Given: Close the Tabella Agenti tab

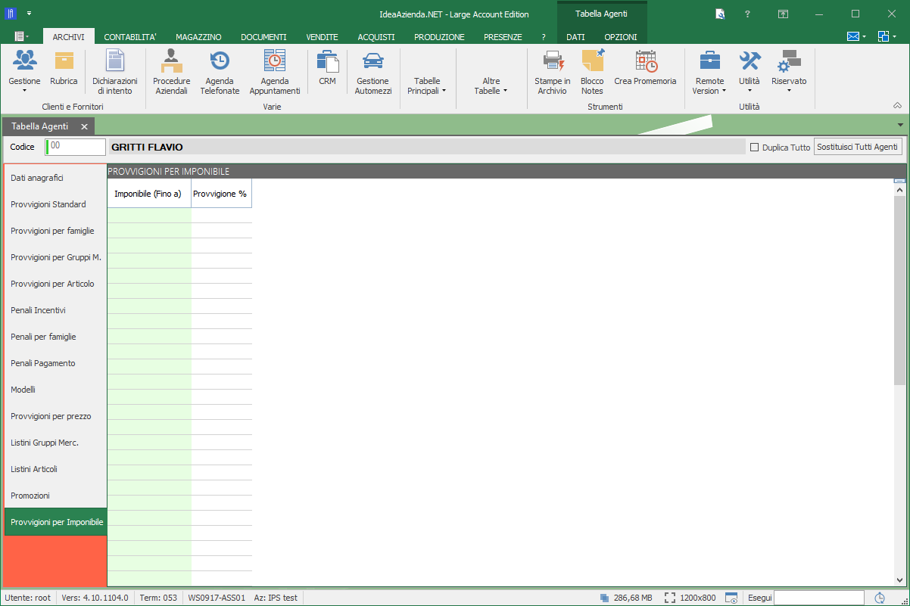Looking at the screenshot, I should coord(84,127).
